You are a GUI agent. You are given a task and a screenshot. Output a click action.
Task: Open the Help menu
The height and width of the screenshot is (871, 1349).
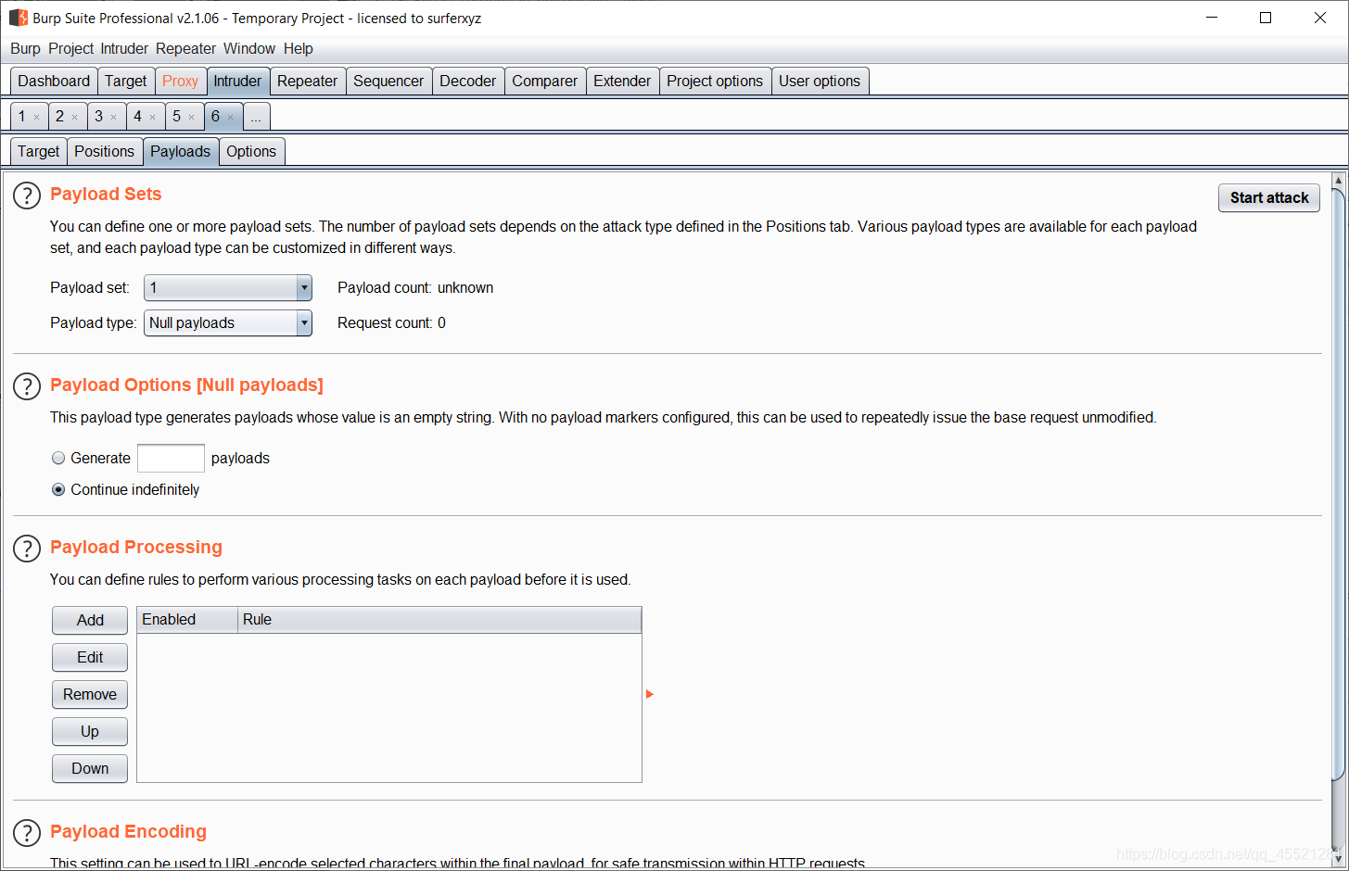click(x=299, y=48)
